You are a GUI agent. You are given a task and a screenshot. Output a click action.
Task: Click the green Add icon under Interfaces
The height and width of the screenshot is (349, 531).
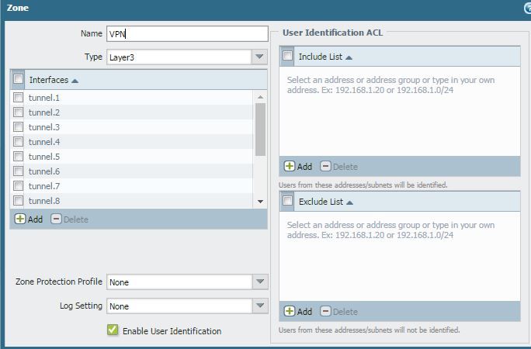point(20,219)
